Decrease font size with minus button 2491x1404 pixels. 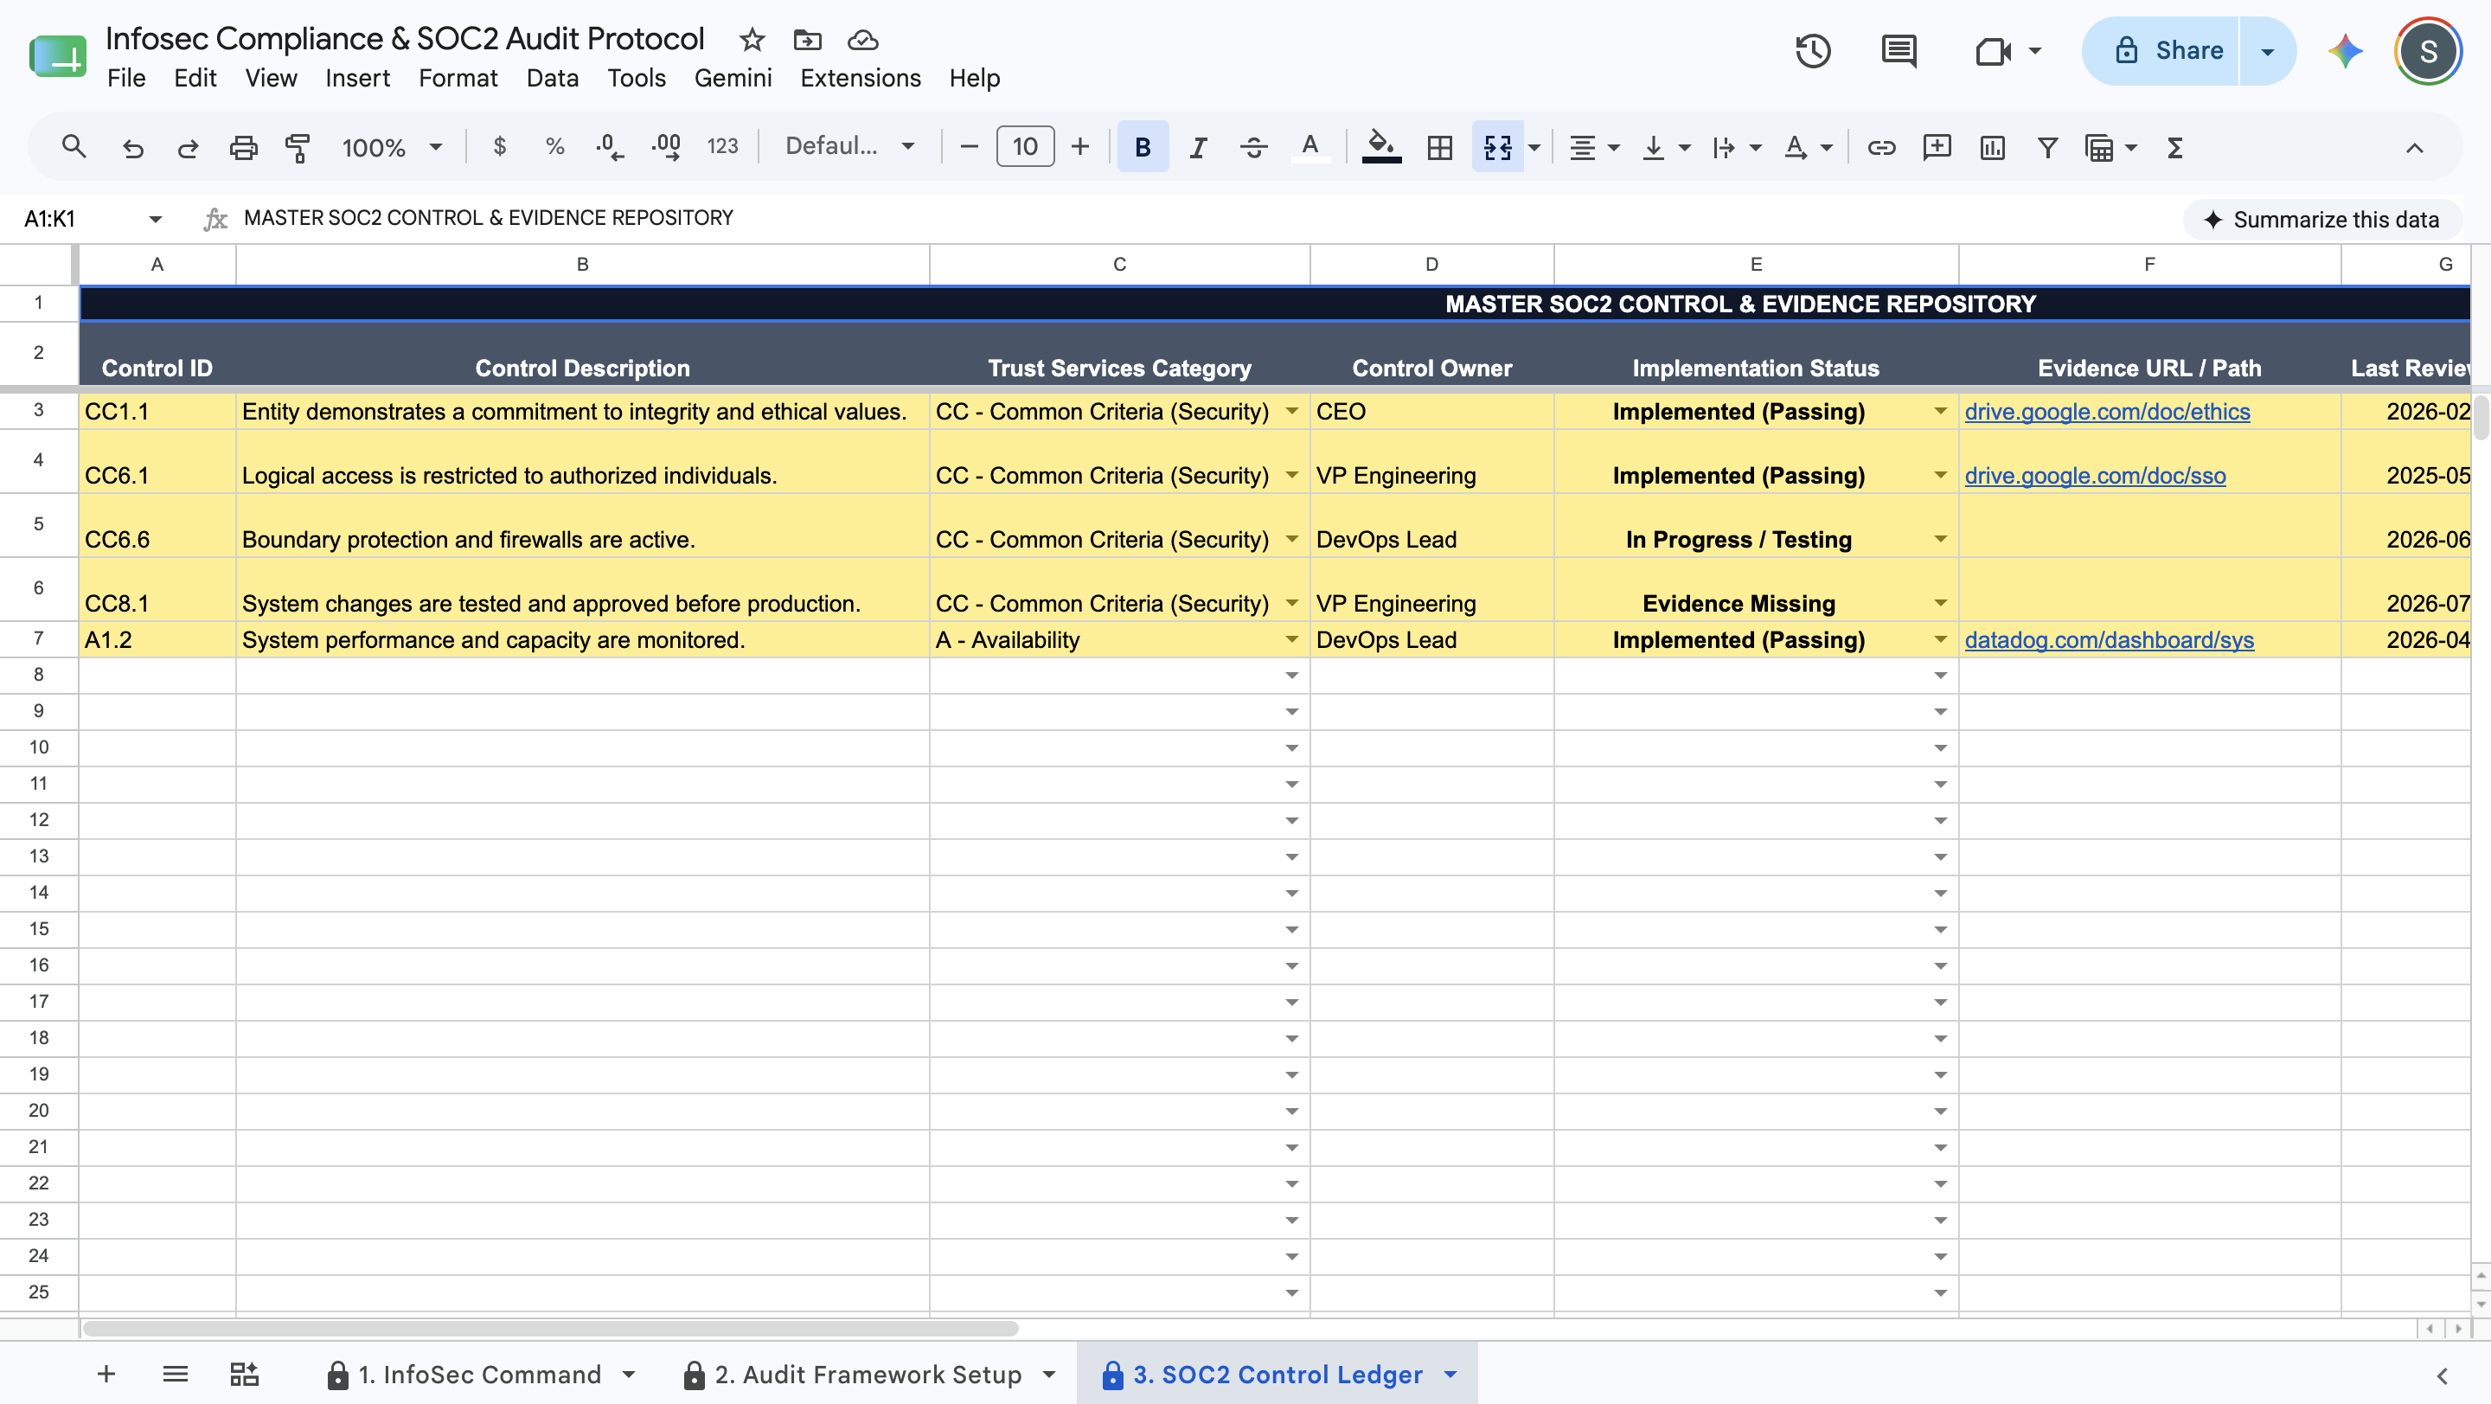point(969,147)
